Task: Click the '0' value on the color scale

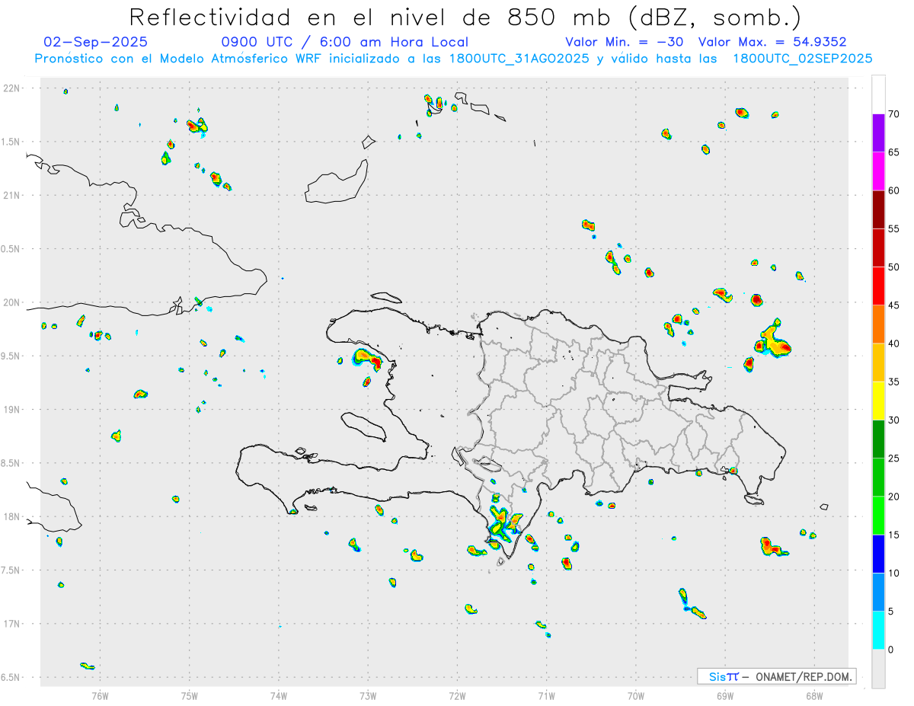Action: tap(890, 650)
